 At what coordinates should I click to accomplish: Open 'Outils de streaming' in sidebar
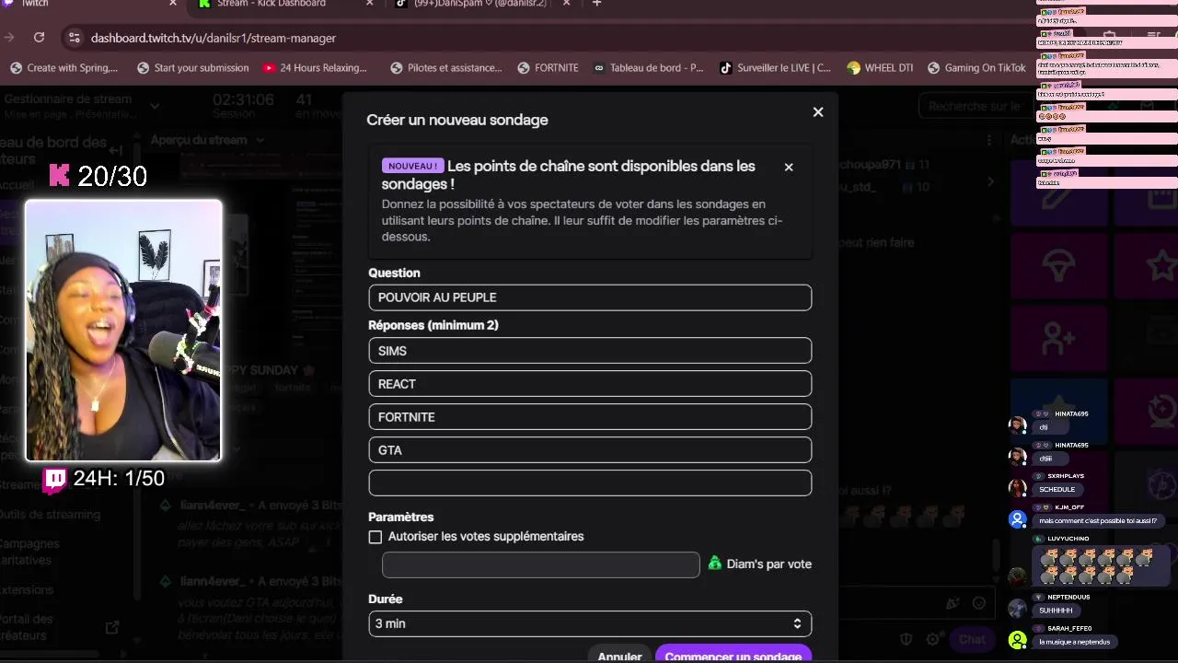tap(49, 515)
